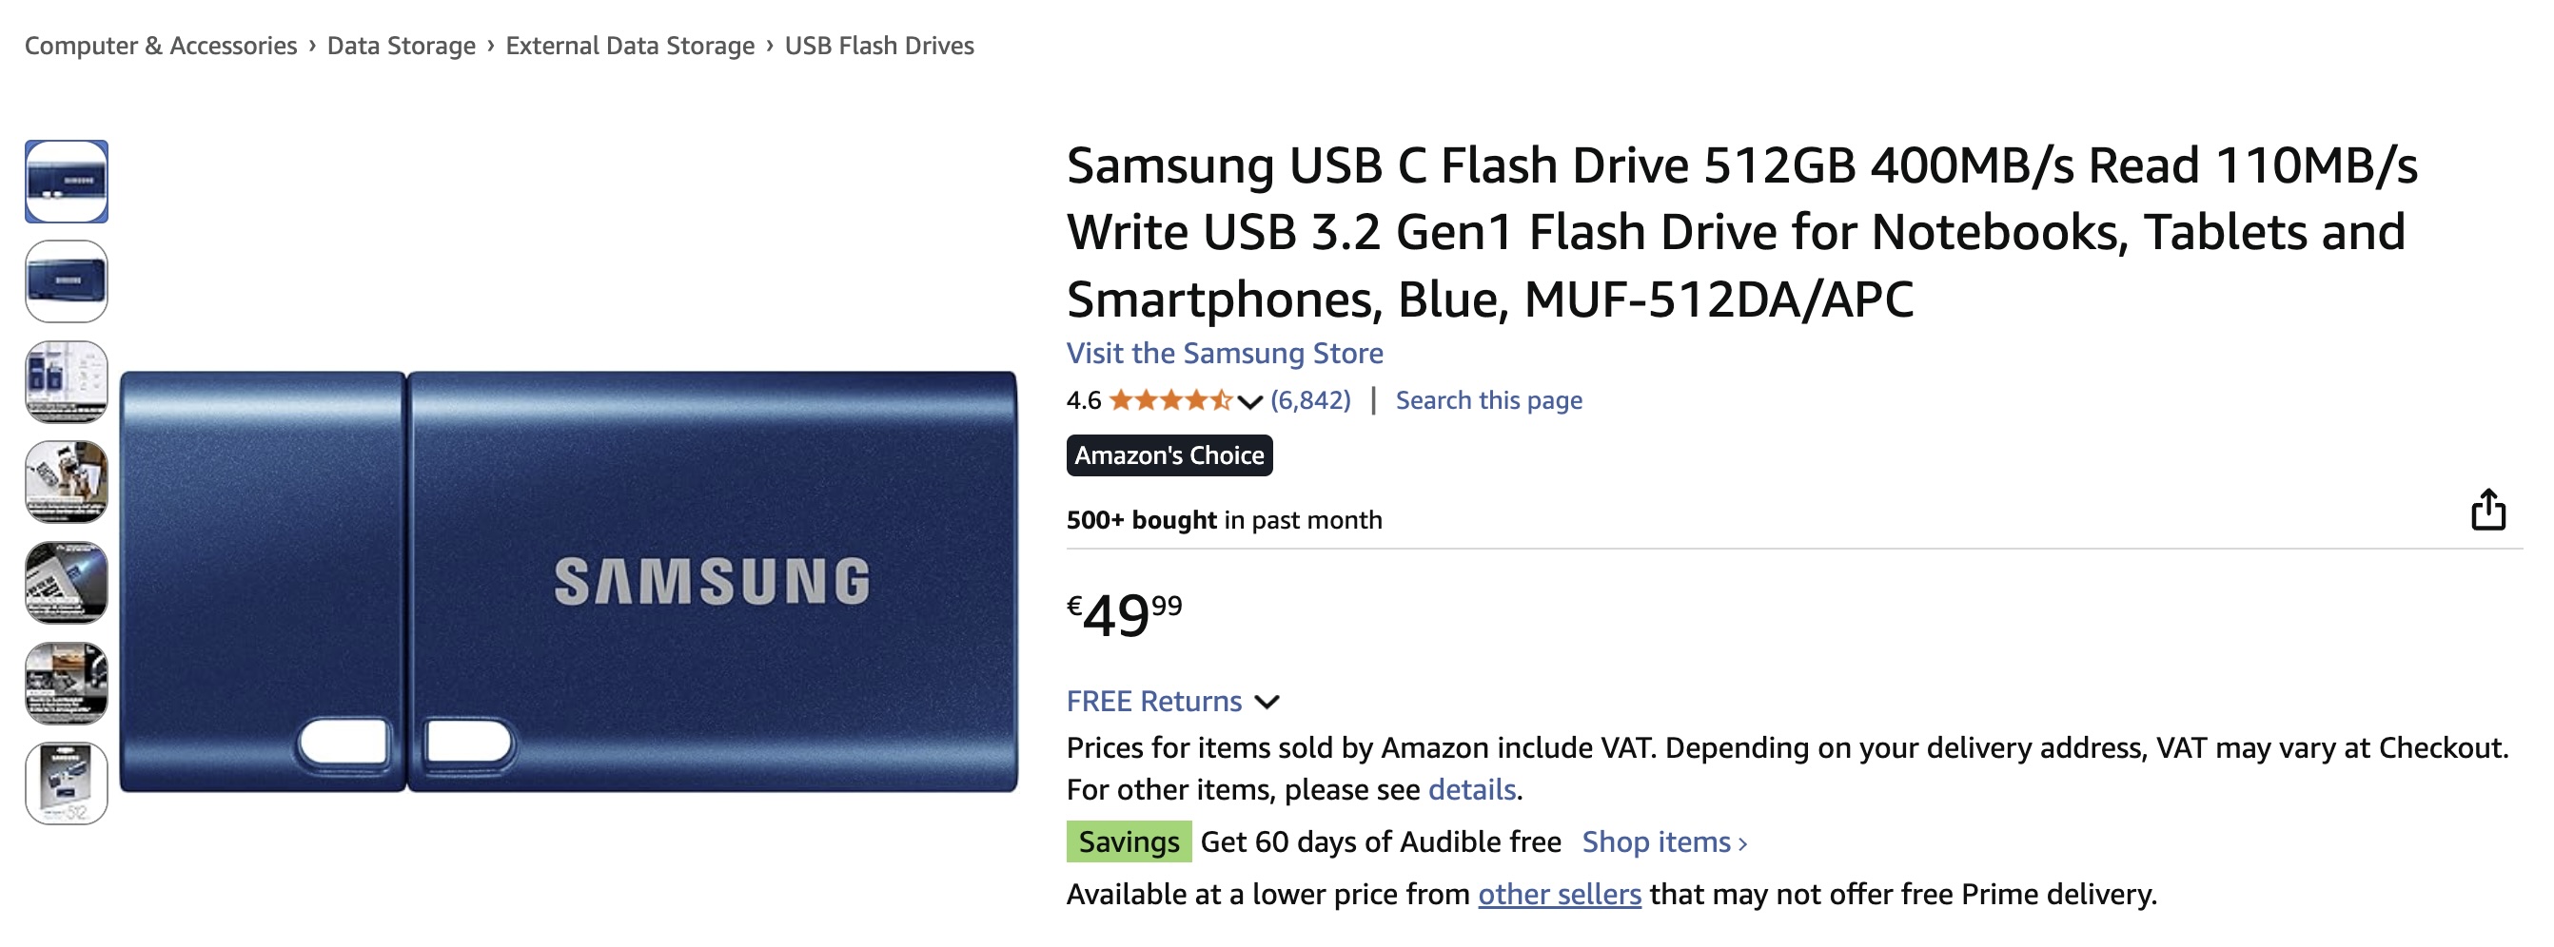
Task: Navigate to USB Flash Drives breadcrumb
Action: pyautogui.click(x=879, y=46)
